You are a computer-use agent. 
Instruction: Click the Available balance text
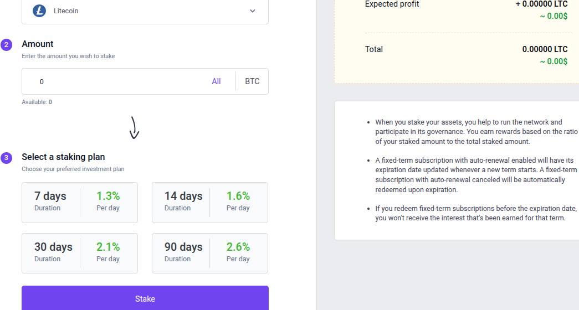point(37,102)
